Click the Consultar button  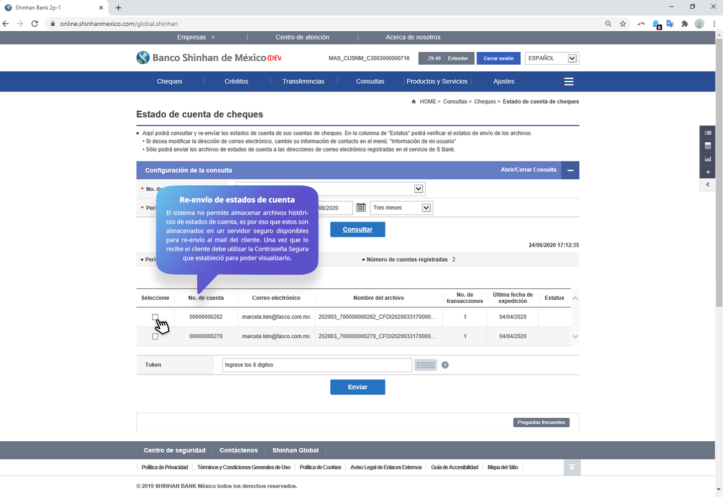coord(357,229)
